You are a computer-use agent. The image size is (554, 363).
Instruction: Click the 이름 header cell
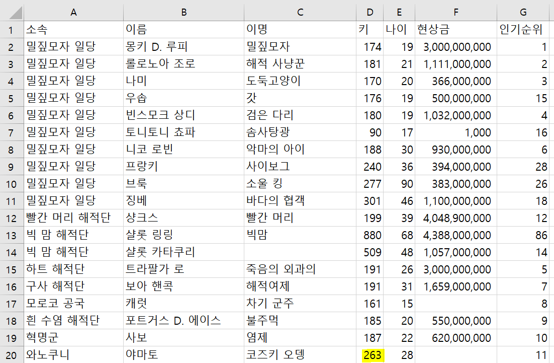[x=183, y=30]
